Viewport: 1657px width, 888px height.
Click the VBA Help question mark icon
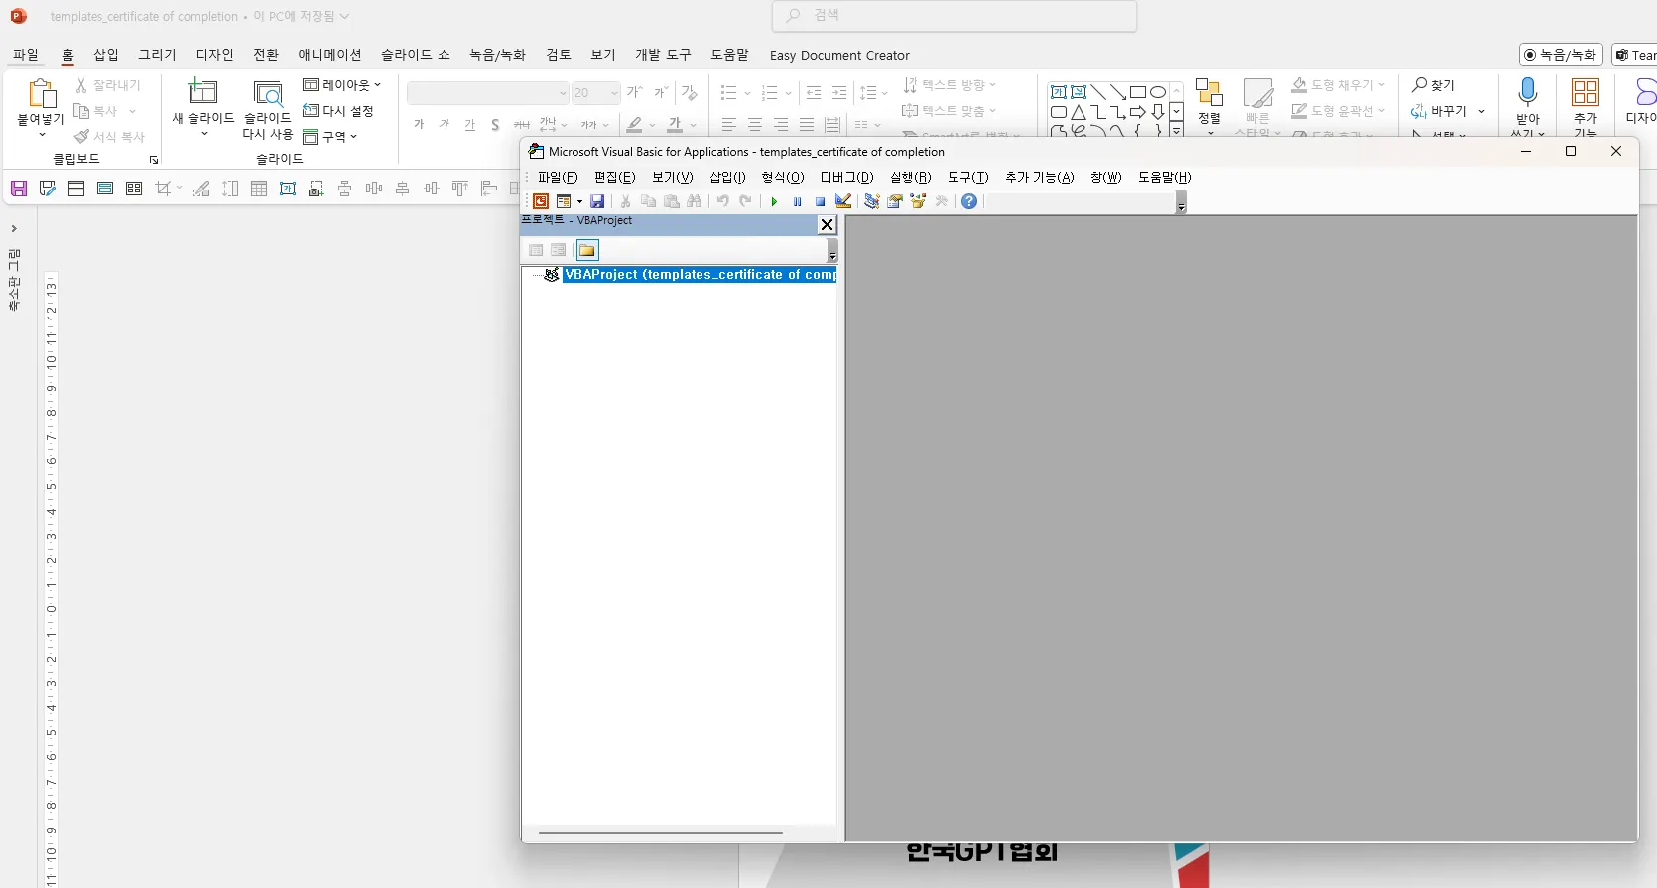click(x=969, y=201)
